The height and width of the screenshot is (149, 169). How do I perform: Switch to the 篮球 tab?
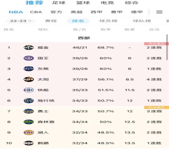(x=83, y=3)
